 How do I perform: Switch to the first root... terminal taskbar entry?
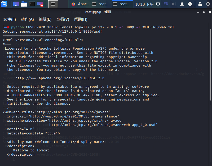pos(100,4)
